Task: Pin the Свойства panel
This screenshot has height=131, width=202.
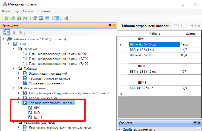Action: coord(195,123)
